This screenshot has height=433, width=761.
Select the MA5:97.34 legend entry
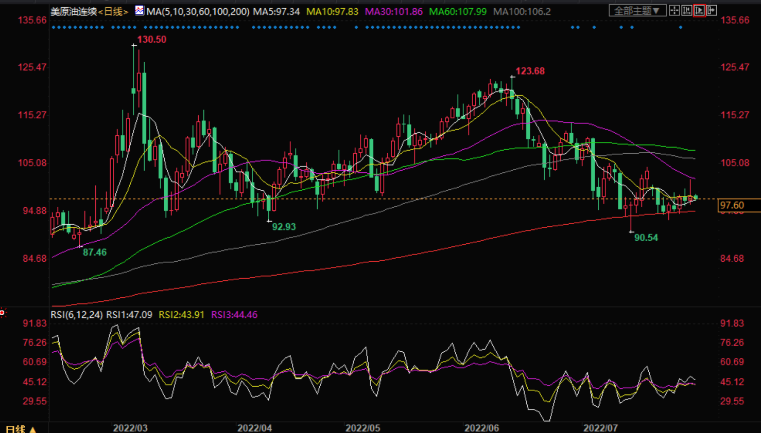(276, 11)
